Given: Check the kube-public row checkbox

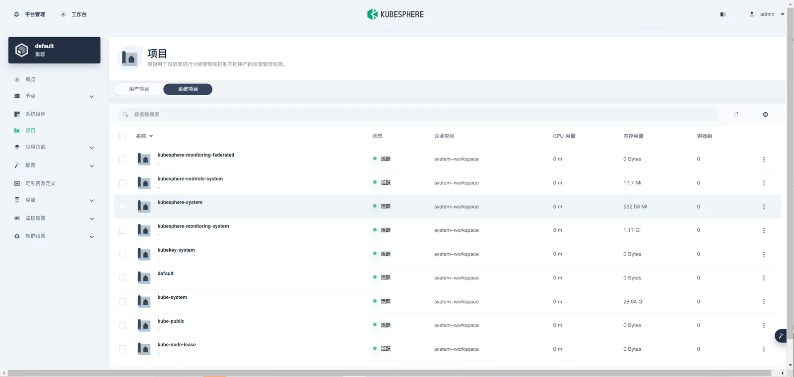Looking at the screenshot, I should 123,325.
